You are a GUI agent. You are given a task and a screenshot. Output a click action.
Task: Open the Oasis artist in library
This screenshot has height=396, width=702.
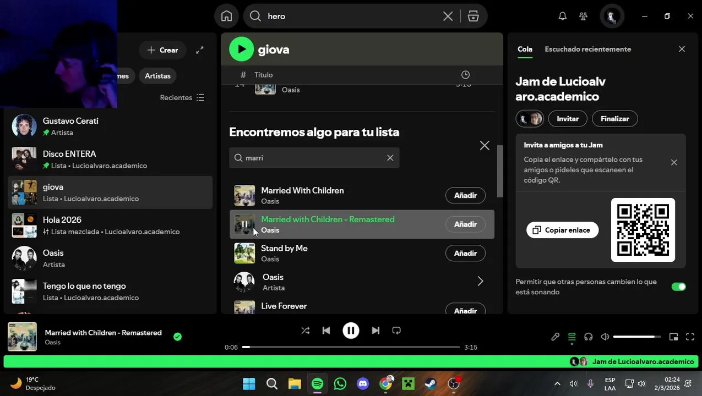coord(110,258)
